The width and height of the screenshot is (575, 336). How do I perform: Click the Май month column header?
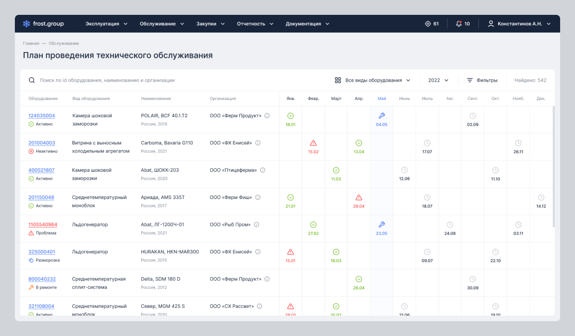382,98
